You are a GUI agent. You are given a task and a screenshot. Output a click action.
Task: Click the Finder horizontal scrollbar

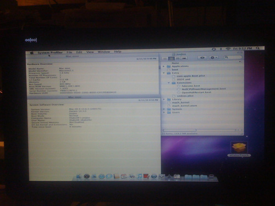point(199,130)
